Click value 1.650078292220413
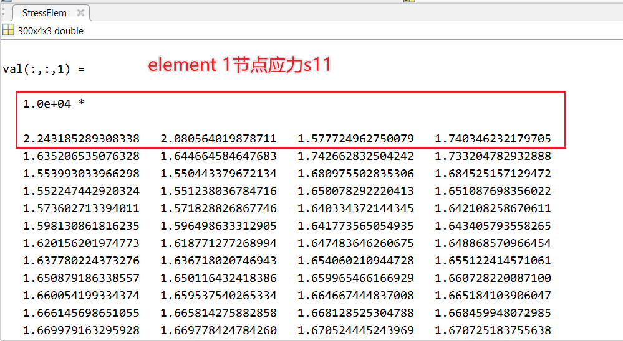The width and height of the screenshot is (623, 341). pos(355,190)
